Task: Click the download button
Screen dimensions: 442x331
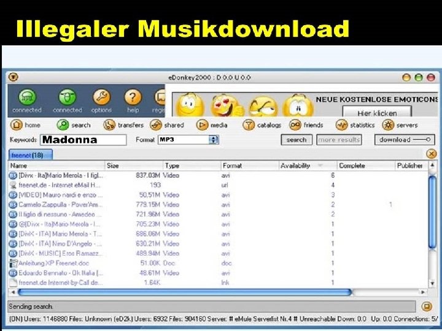Action: coord(405,140)
